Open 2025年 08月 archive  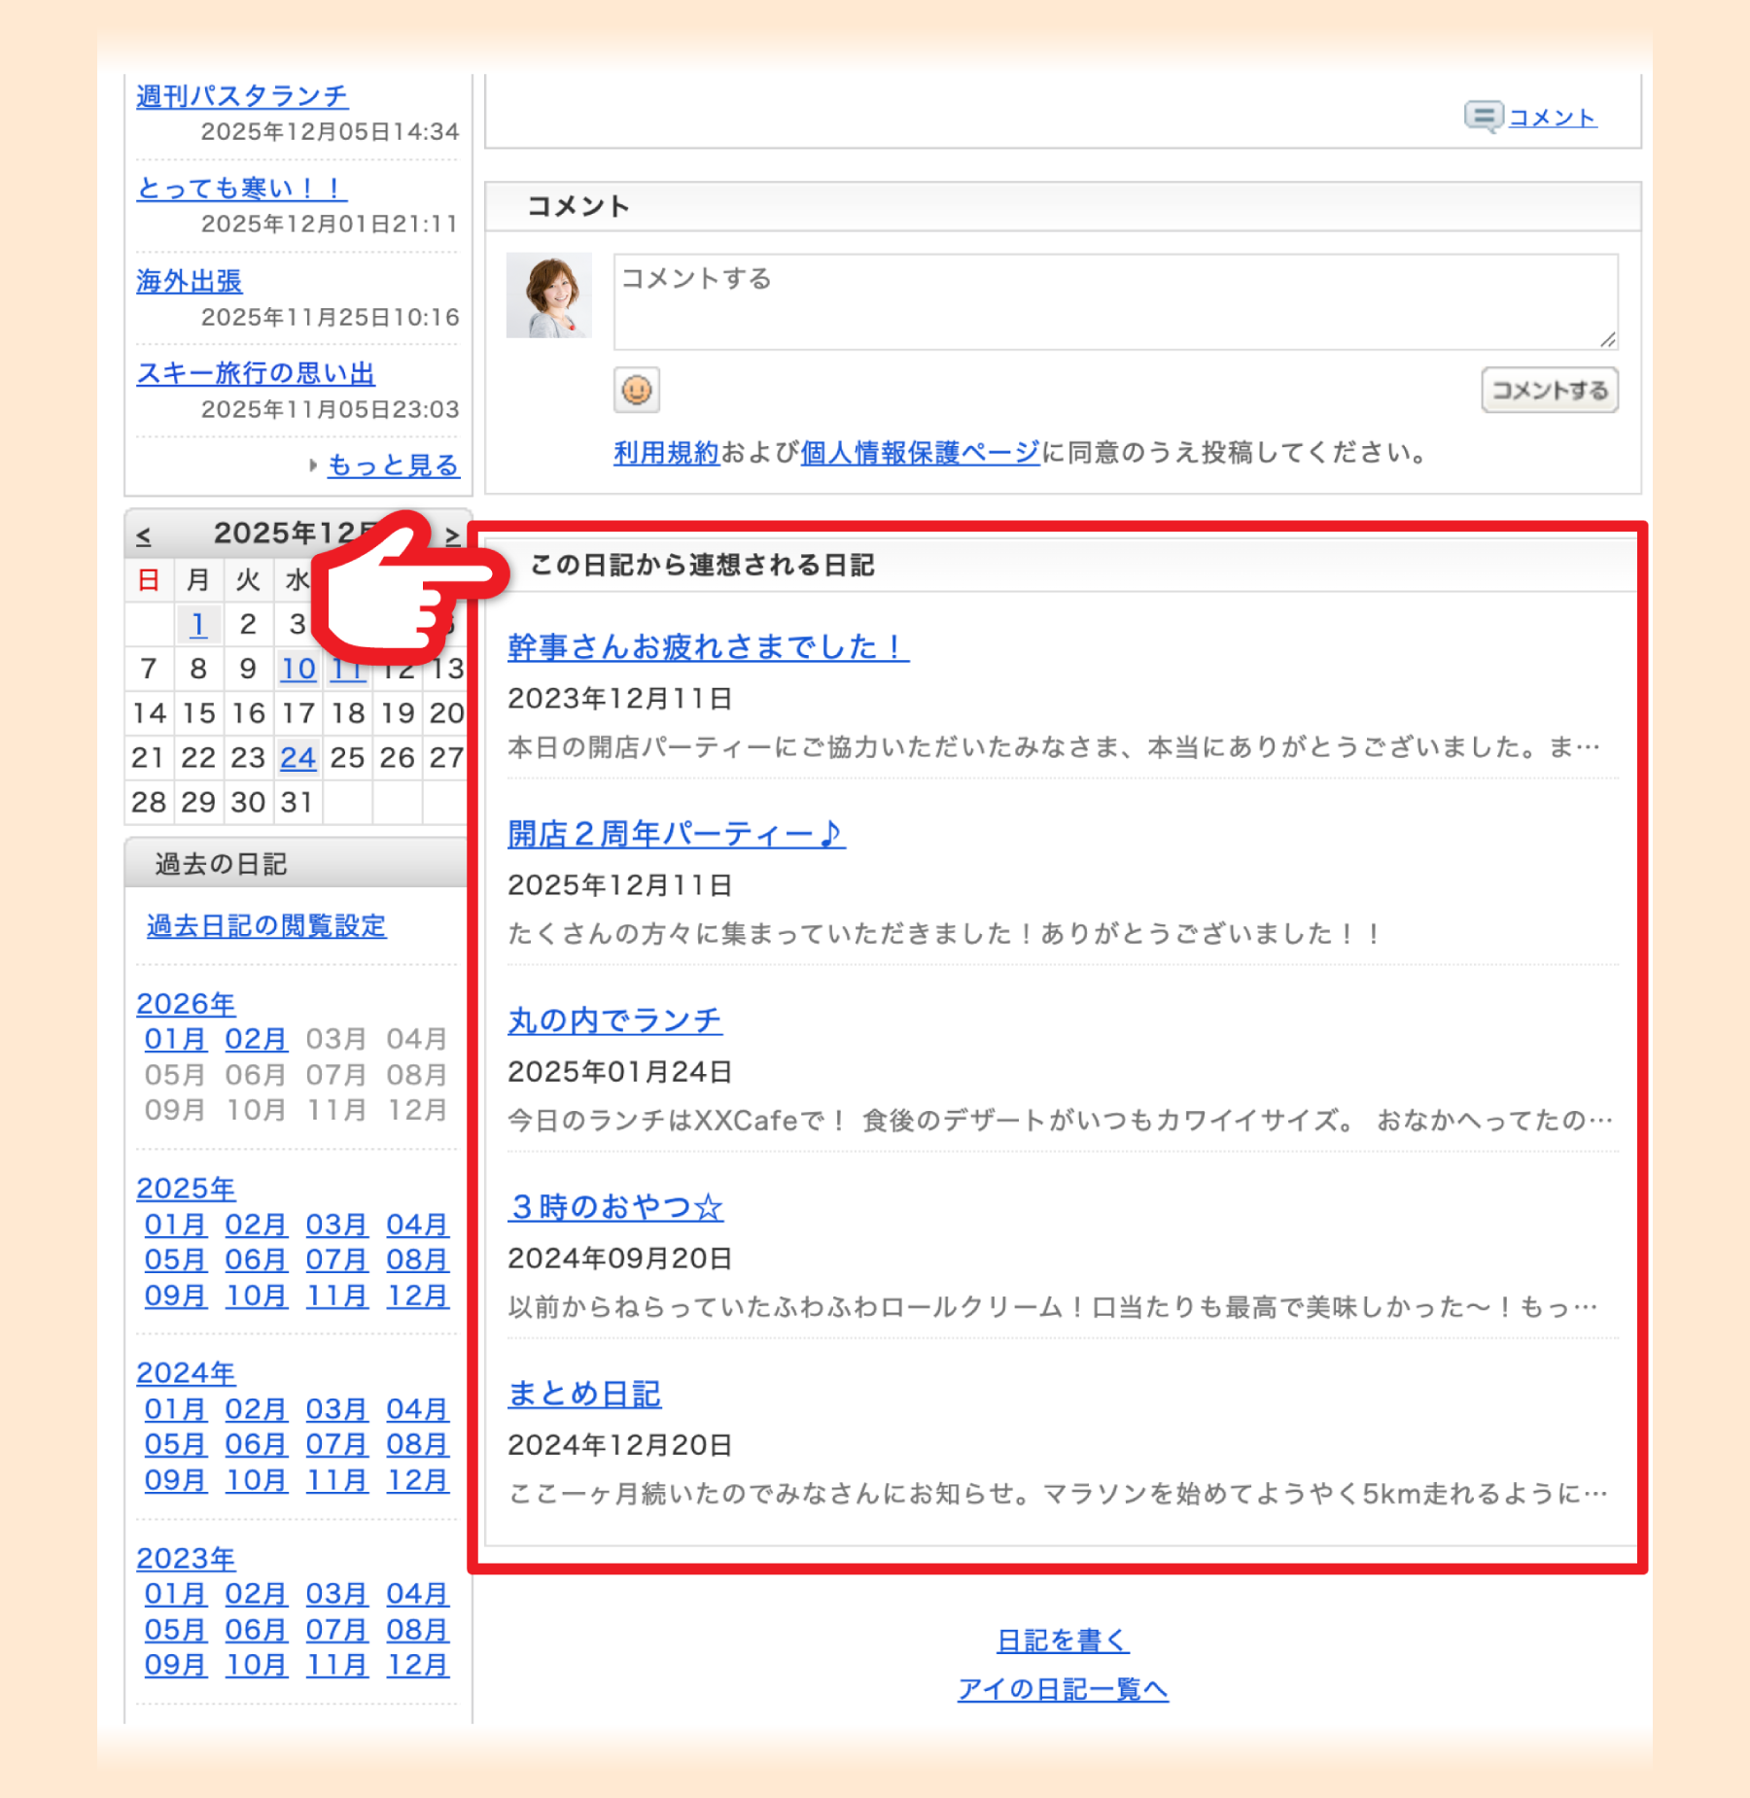tap(418, 1260)
